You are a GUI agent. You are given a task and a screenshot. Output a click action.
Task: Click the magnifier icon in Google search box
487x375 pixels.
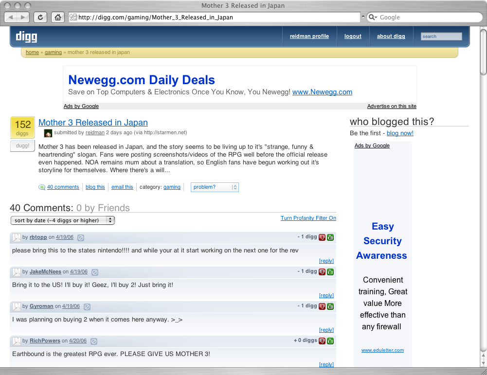pyautogui.click(x=372, y=18)
